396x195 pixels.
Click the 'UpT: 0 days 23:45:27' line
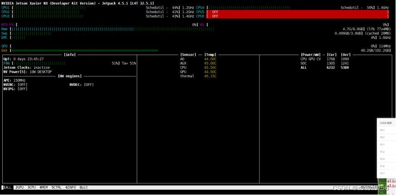coord(24,59)
